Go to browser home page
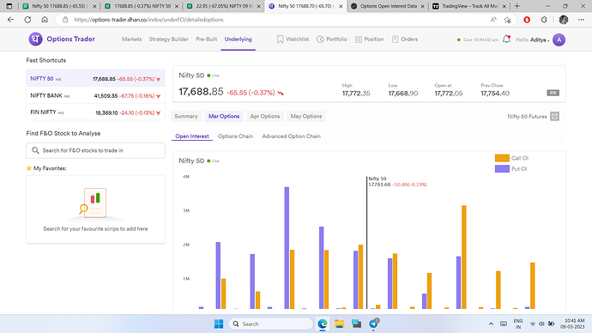This screenshot has width=592, height=333. [x=45, y=20]
